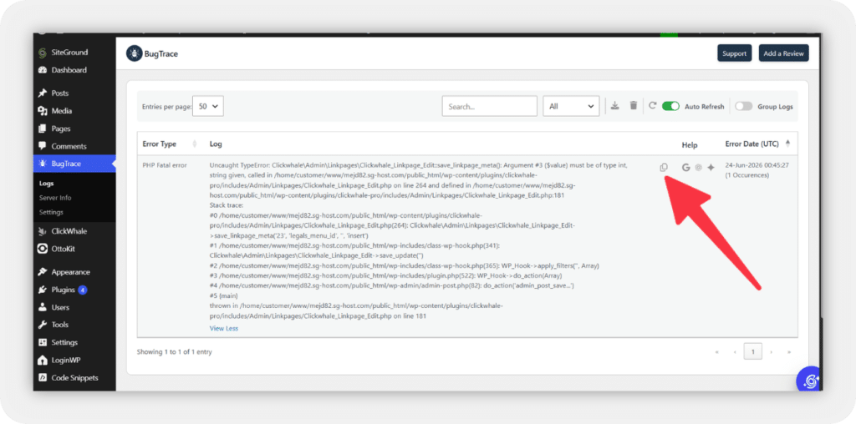
Task: Click the Code Snippets icon
Action: point(43,377)
